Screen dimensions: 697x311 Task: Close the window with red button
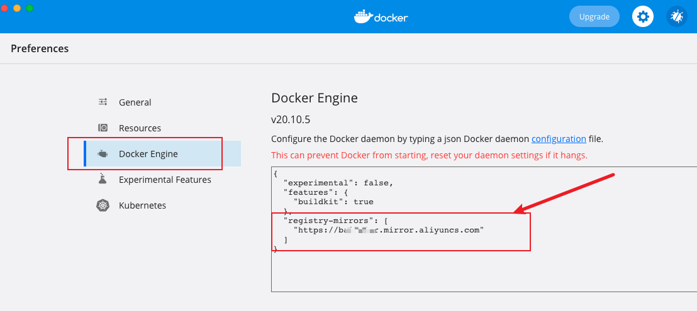pos(4,8)
